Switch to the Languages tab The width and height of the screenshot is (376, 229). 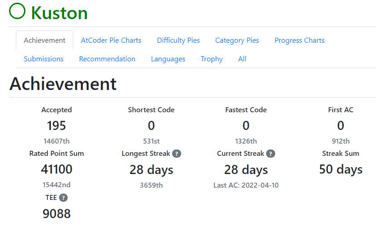[x=168, y=59]
